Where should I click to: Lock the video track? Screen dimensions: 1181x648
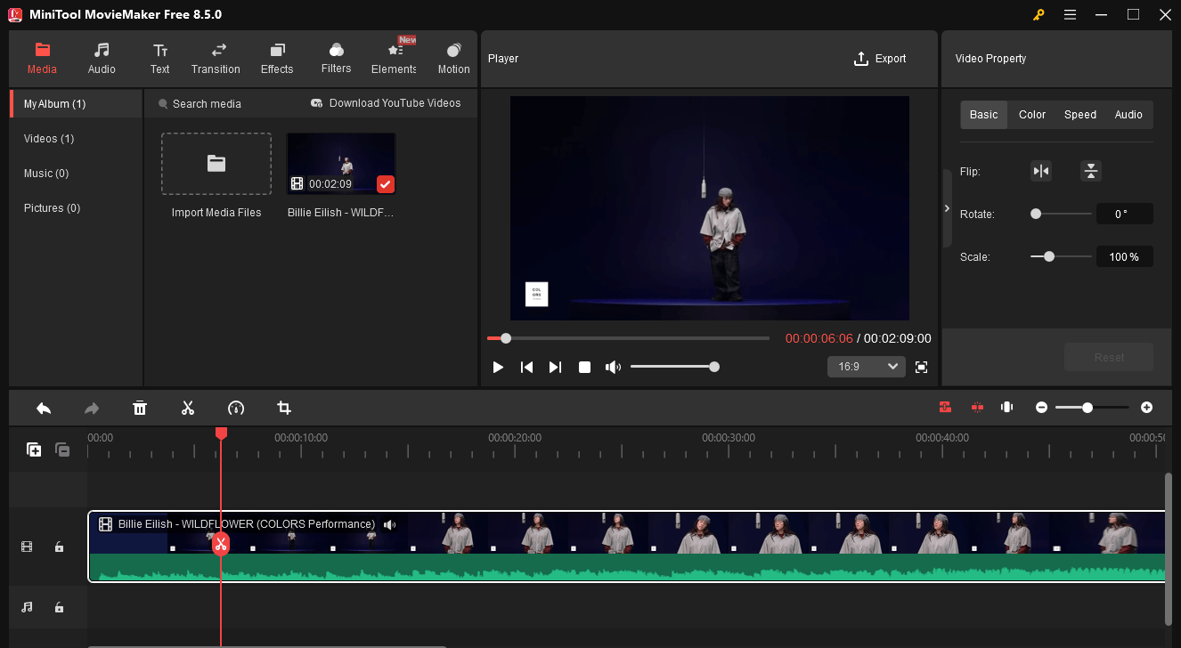59,547
